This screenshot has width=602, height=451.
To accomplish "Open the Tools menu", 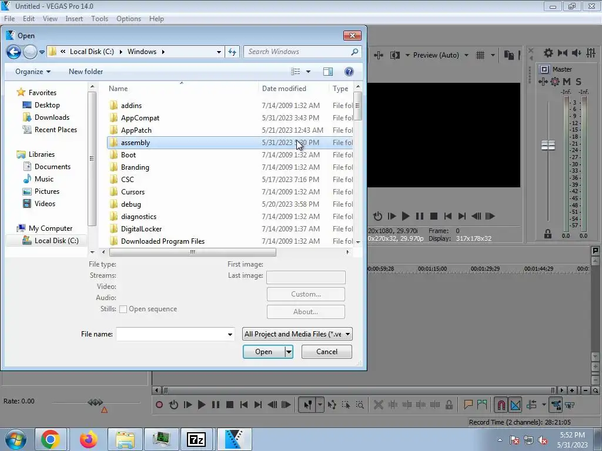I will click(99, 18).
